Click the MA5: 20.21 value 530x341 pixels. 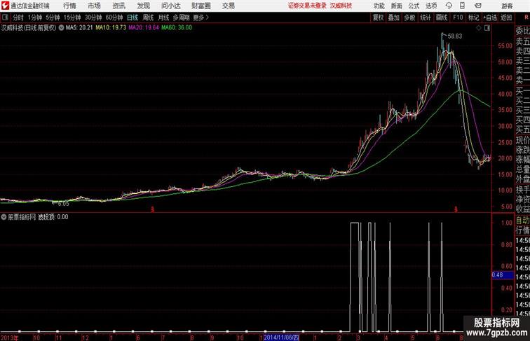pyautogui.click(x=79, y=28)
